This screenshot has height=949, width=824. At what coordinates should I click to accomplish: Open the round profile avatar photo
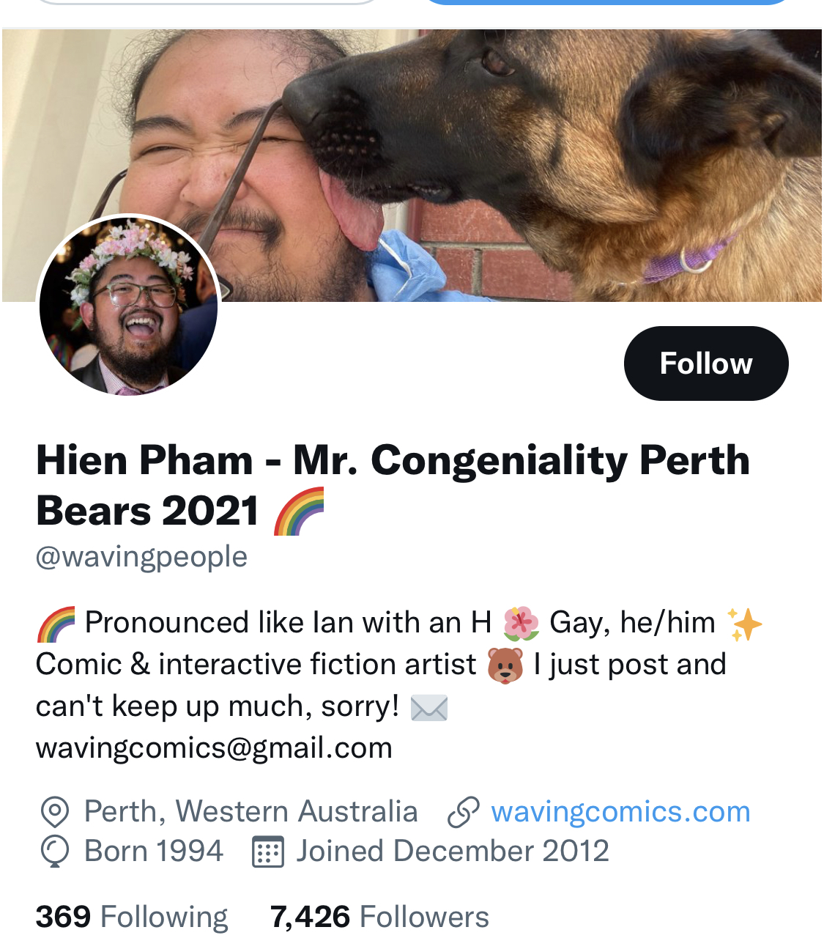pyautogui.click(x=129, y=306)
